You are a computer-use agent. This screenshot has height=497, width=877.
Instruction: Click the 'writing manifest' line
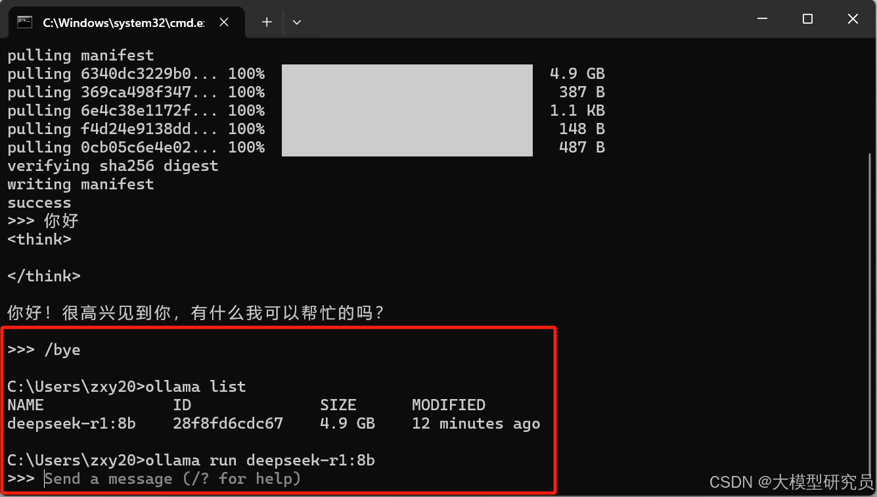(x=81, y=184)
